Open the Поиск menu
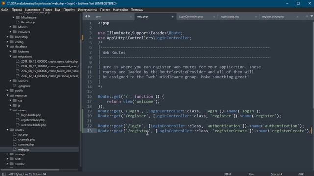The image size is (314, 176). [47, 10]
